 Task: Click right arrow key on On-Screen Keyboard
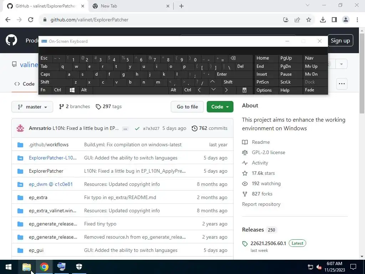226,90
